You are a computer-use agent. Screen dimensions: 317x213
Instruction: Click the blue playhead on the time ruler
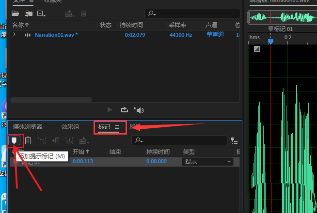tap(271, 41)
